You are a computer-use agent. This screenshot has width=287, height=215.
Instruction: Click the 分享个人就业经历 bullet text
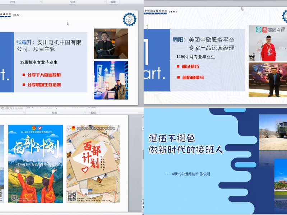click(44, 75)
